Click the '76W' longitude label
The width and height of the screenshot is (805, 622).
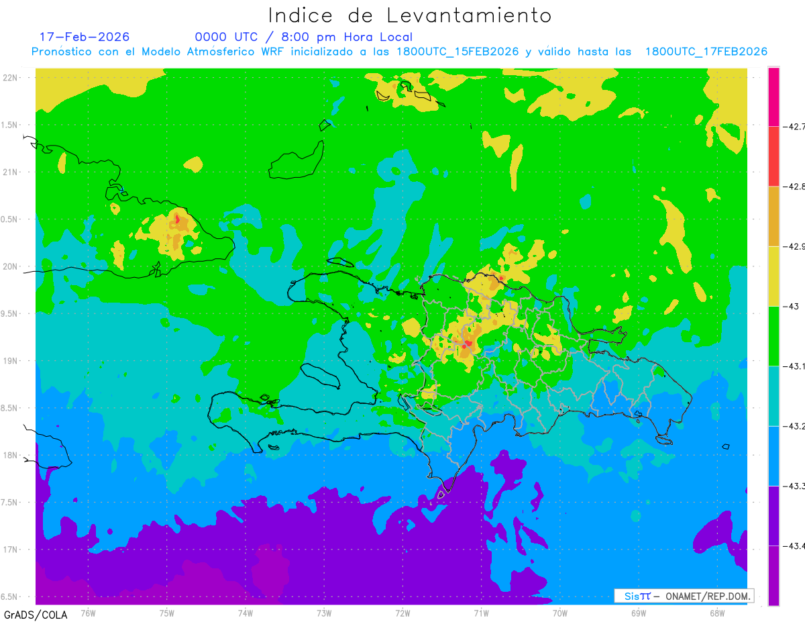coord(88,613)
